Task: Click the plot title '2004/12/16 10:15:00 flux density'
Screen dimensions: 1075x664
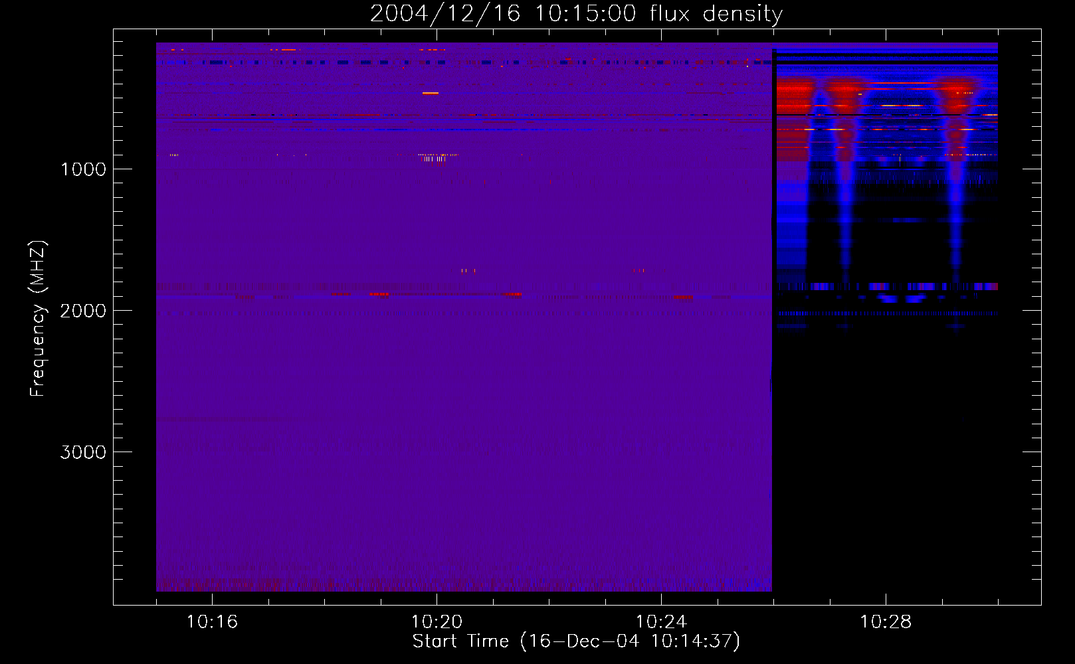Action: point(576,14)
